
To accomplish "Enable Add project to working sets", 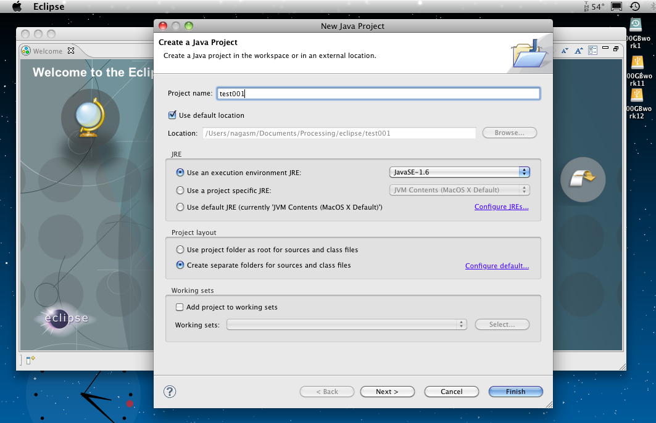I will [180, 307].
